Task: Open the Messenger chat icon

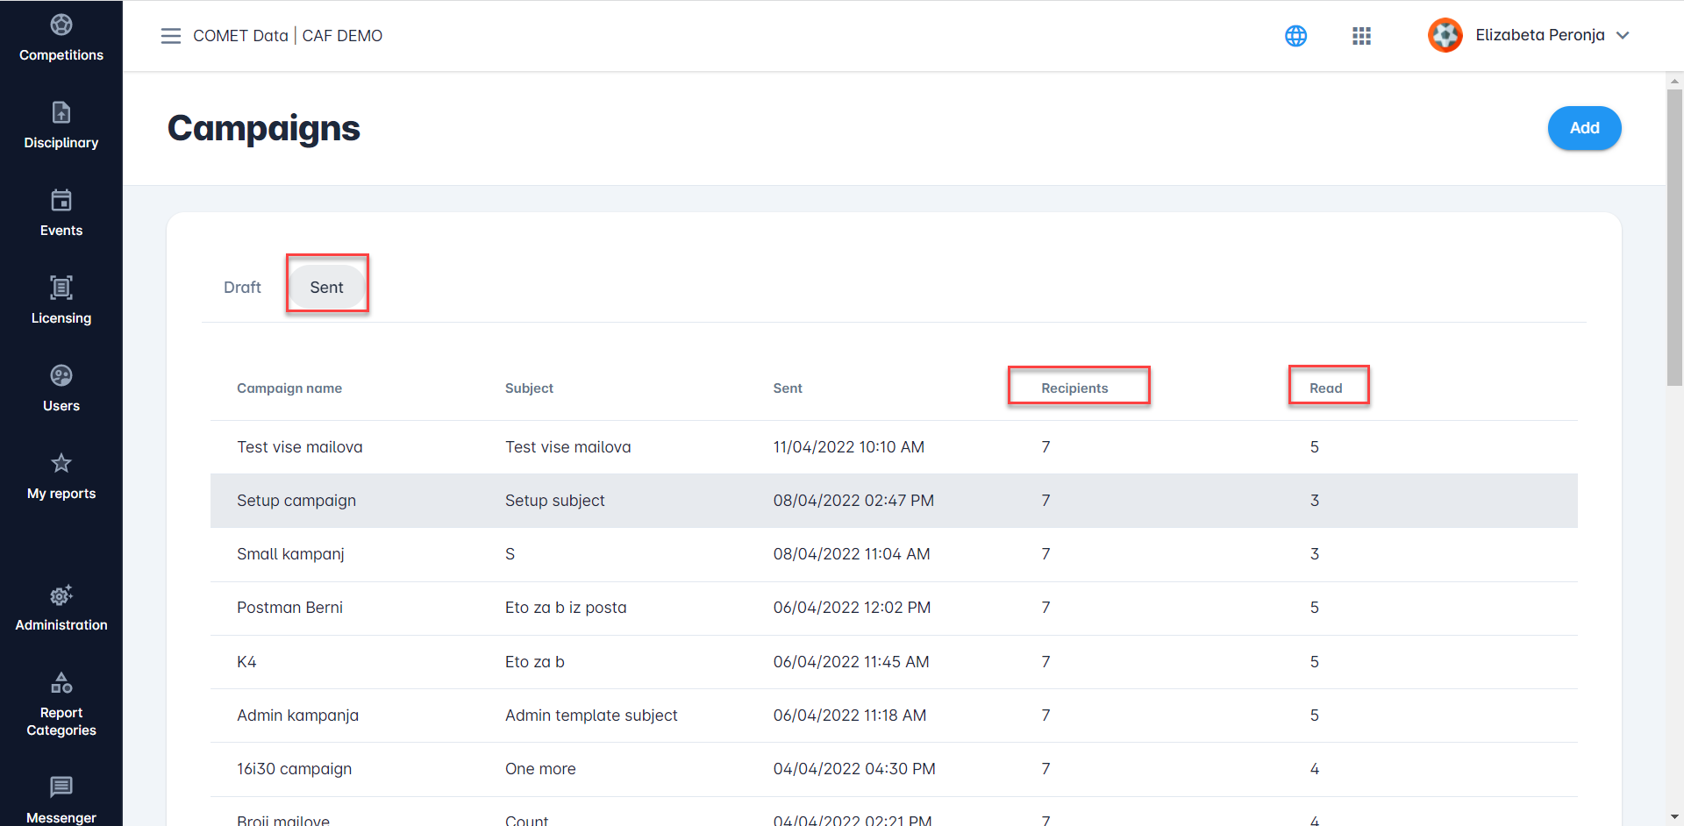Action: (x=61, y=787)
